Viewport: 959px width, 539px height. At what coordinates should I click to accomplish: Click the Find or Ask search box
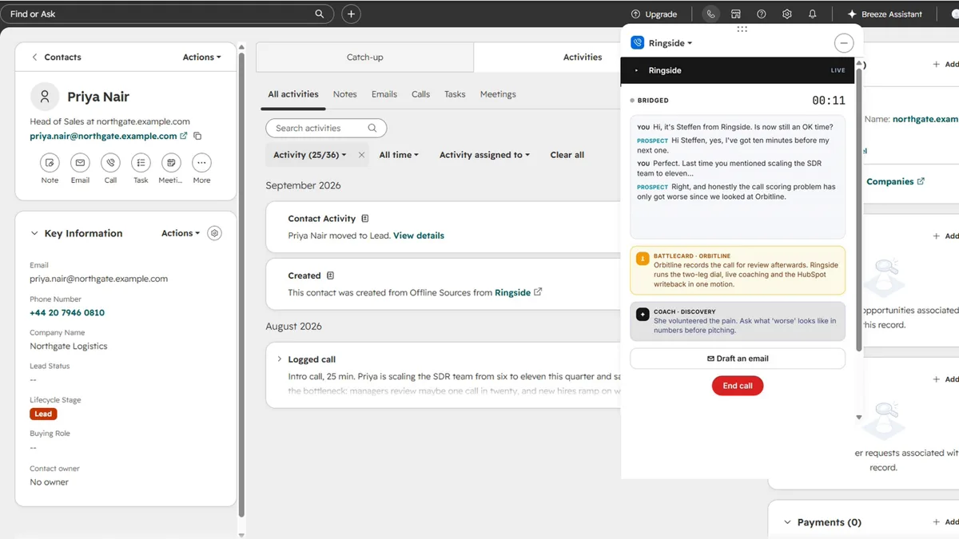click(167, 14)
